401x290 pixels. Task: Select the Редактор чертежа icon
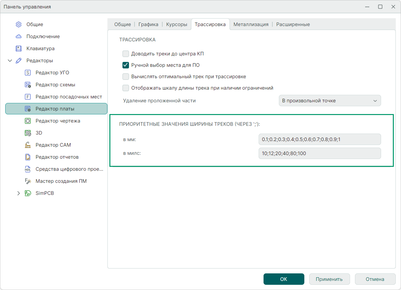[28, 121]
